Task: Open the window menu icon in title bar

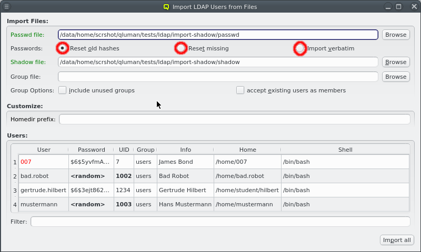Action: coord(6,6)
